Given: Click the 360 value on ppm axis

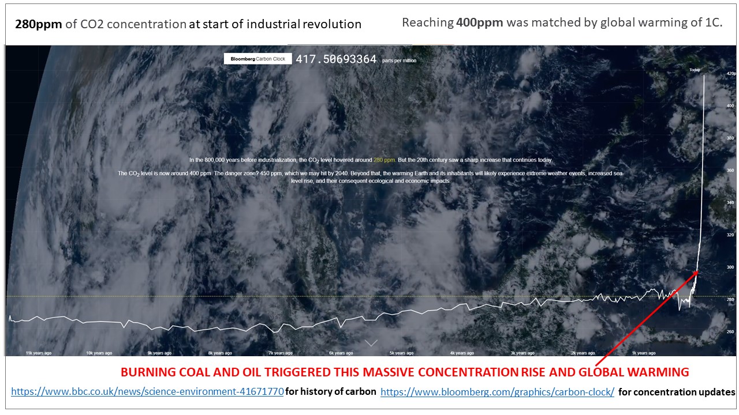Looking at the screenshot, I should pyautogui.click(x=730, y=171).
